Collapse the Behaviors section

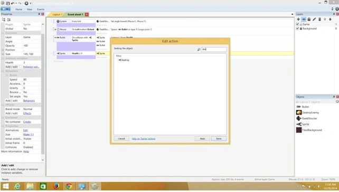pyautogui.click(x=3, y=71)
